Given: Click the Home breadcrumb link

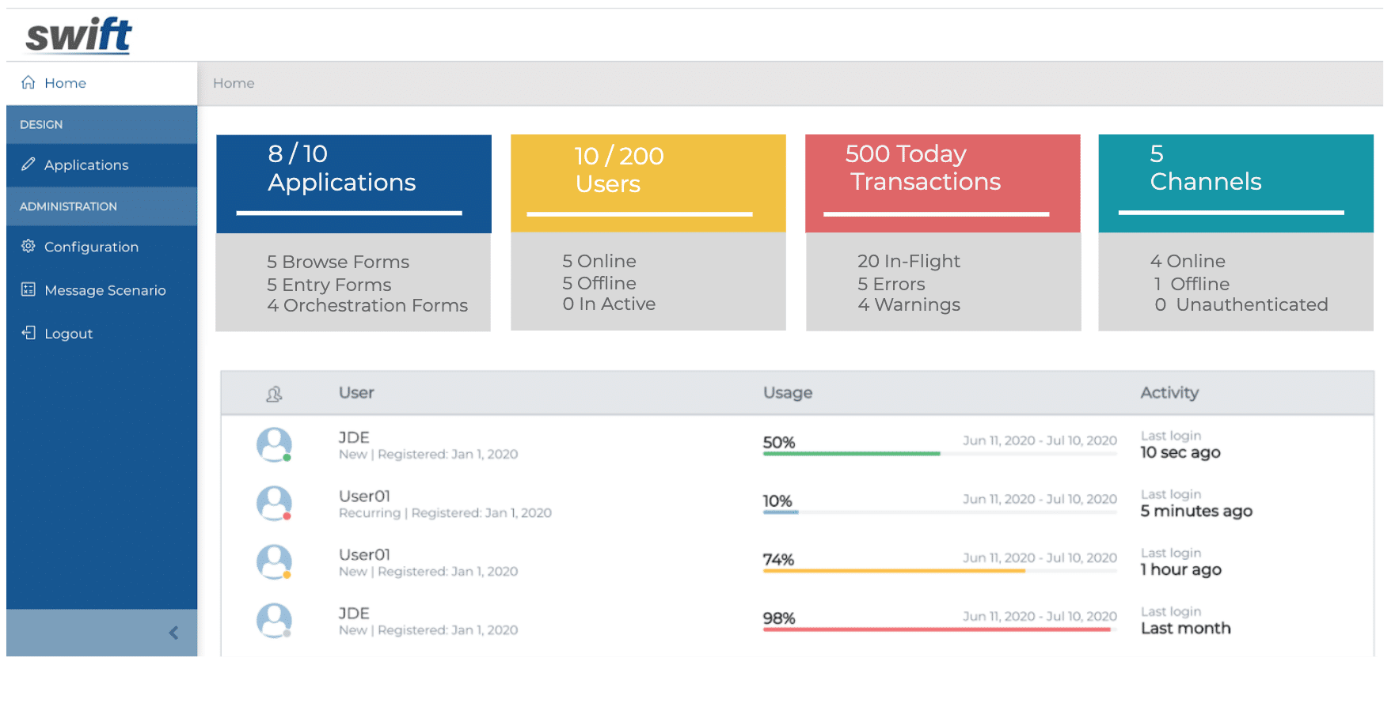Looking at the screenshot, I should [x=234, y=83].
